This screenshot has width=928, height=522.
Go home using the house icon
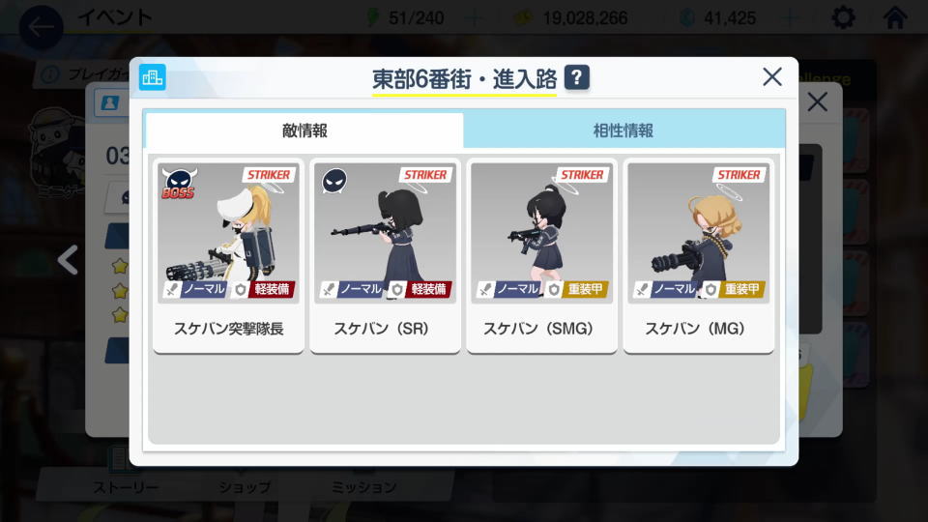coord(895,17)
